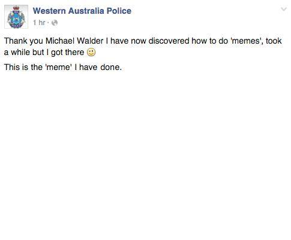This screenshot has width=291, height=240.
Task: Click the word "discovered" in the post text
Action: (x=169, y=41)
